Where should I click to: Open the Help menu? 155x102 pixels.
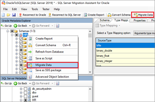click(x=57, y=9)
